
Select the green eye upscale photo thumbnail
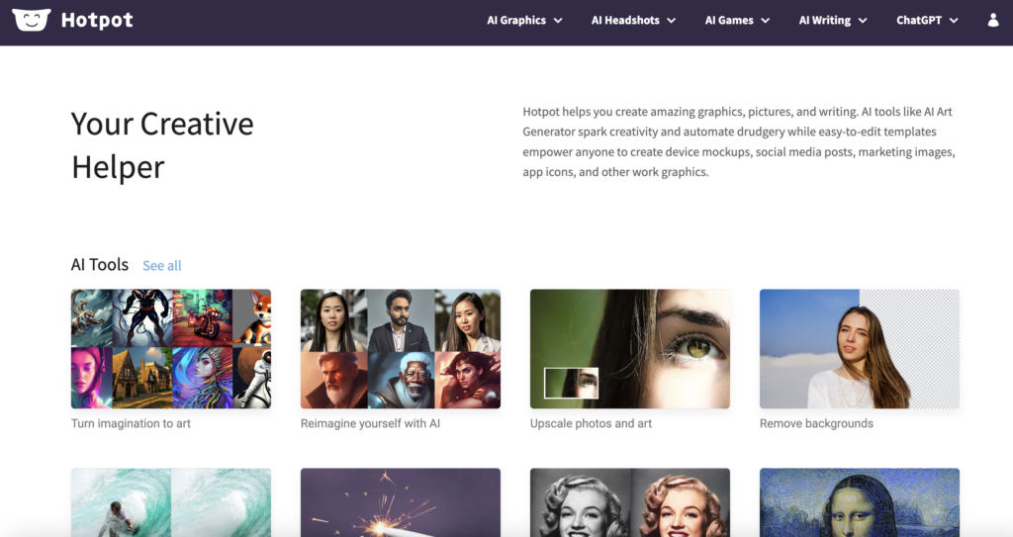[630, 349]
